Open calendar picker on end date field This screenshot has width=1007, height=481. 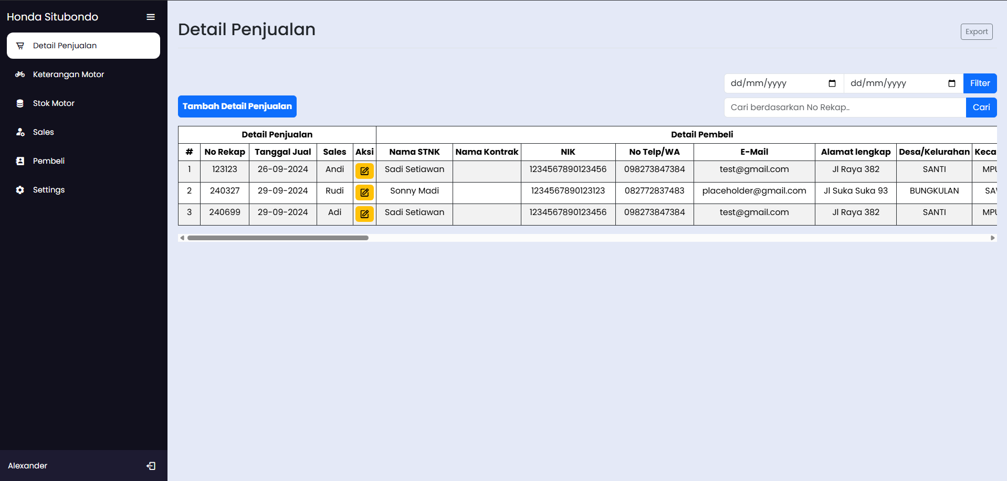click(x=952, y=83)
